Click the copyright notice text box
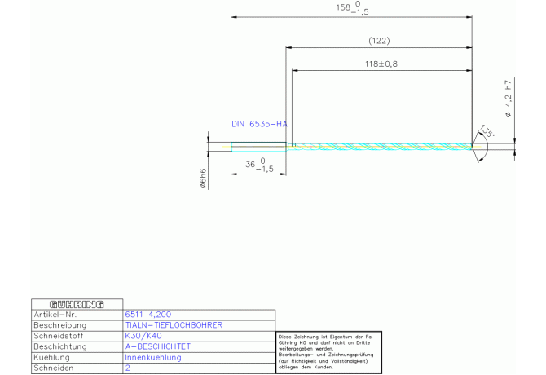The height and width of the screenshot is (375, 546). click(x=328, y=351)
